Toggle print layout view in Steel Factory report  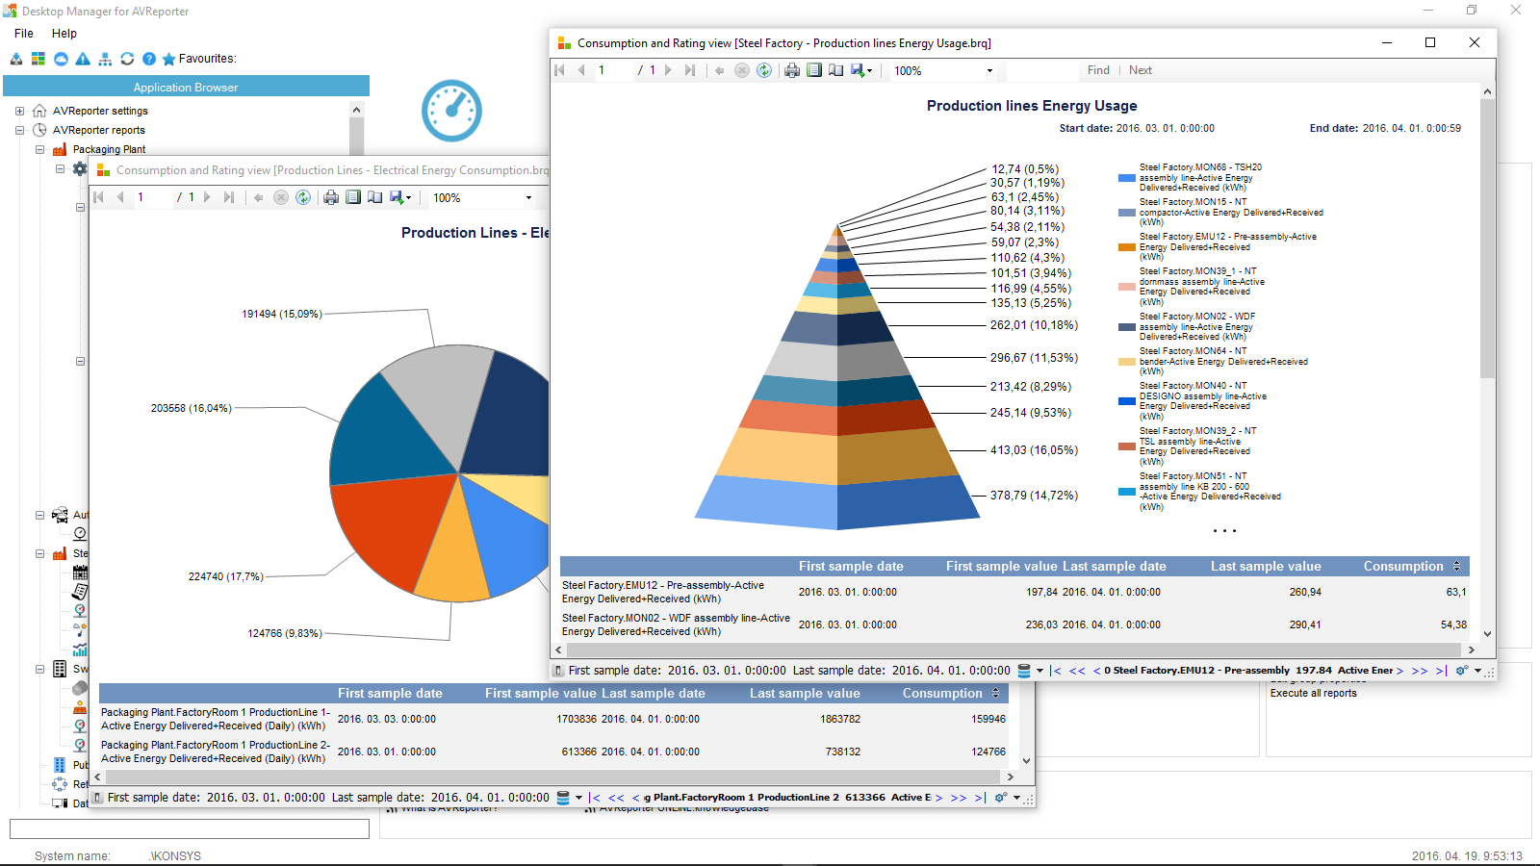[x=814, y=70]
